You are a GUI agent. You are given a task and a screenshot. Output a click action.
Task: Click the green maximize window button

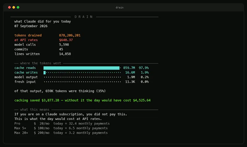tap(18, 7)
